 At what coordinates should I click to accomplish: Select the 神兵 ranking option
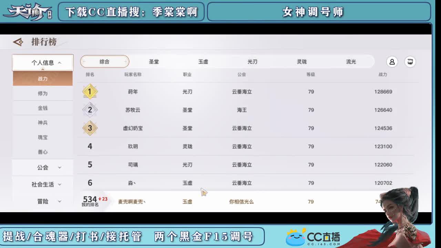[x=42, y=123]
